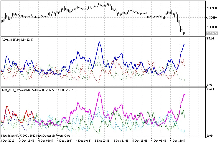Screen dimensions: 221x144
Task: Click the 4 Dec 03:45 time label
Action: pos(46,141)
